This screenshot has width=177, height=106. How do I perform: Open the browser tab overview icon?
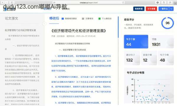click(170, 2)
